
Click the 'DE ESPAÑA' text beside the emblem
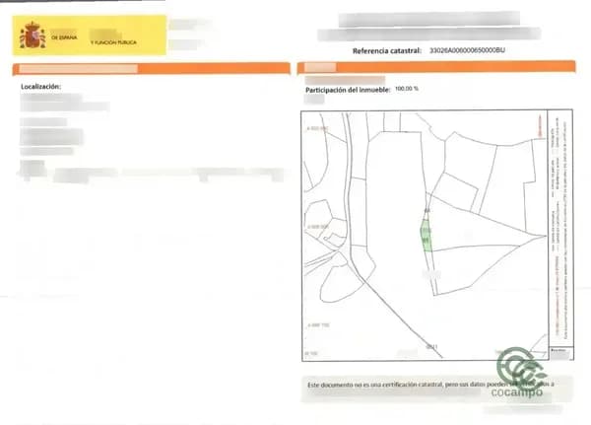click(64, 37)
